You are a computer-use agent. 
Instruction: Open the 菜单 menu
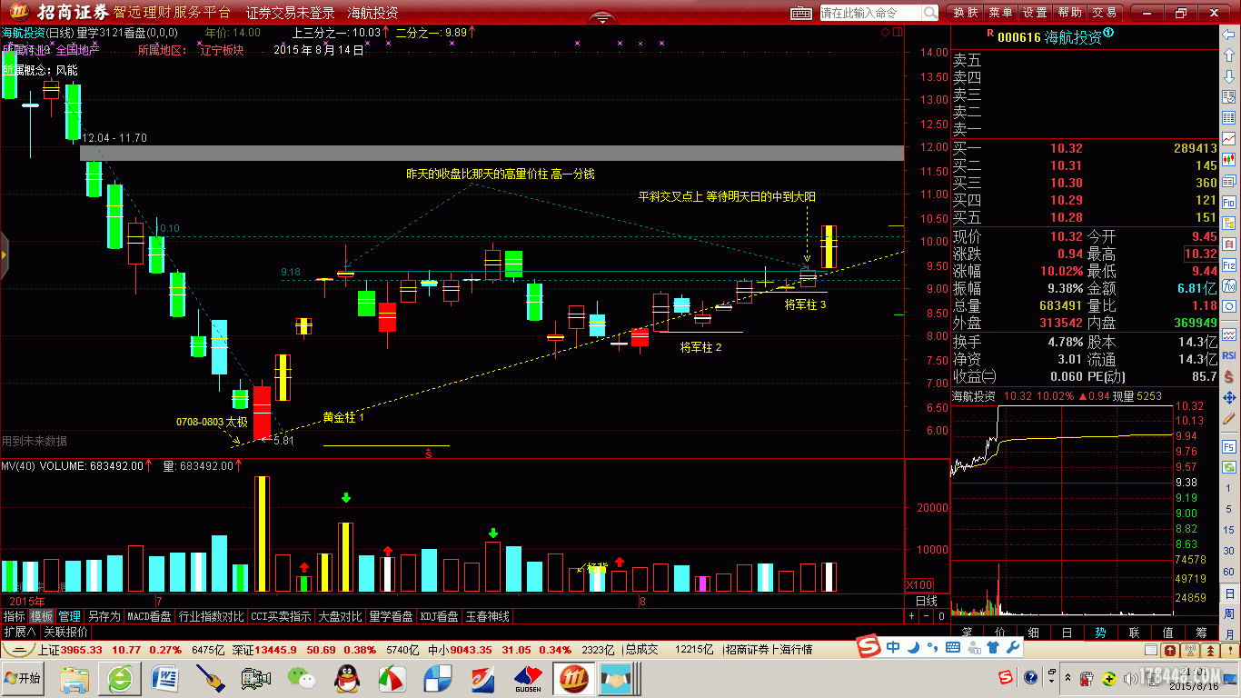click(x=1000, y=13)
